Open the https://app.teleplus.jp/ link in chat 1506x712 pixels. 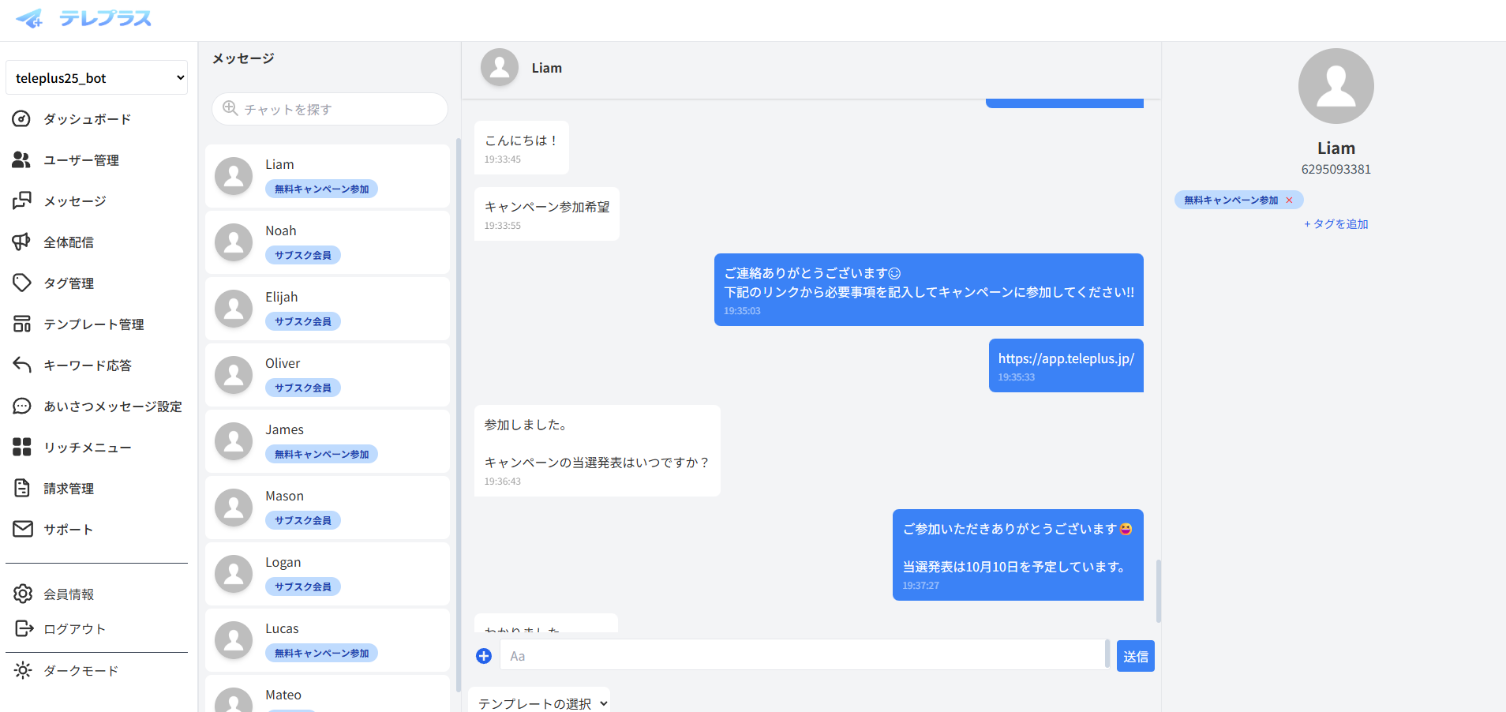(1066, 358)
